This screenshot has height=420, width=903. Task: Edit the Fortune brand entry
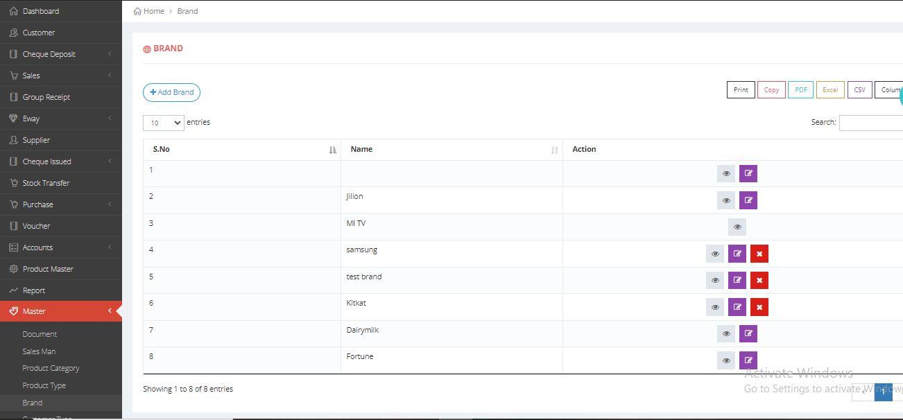pos(748,360)
